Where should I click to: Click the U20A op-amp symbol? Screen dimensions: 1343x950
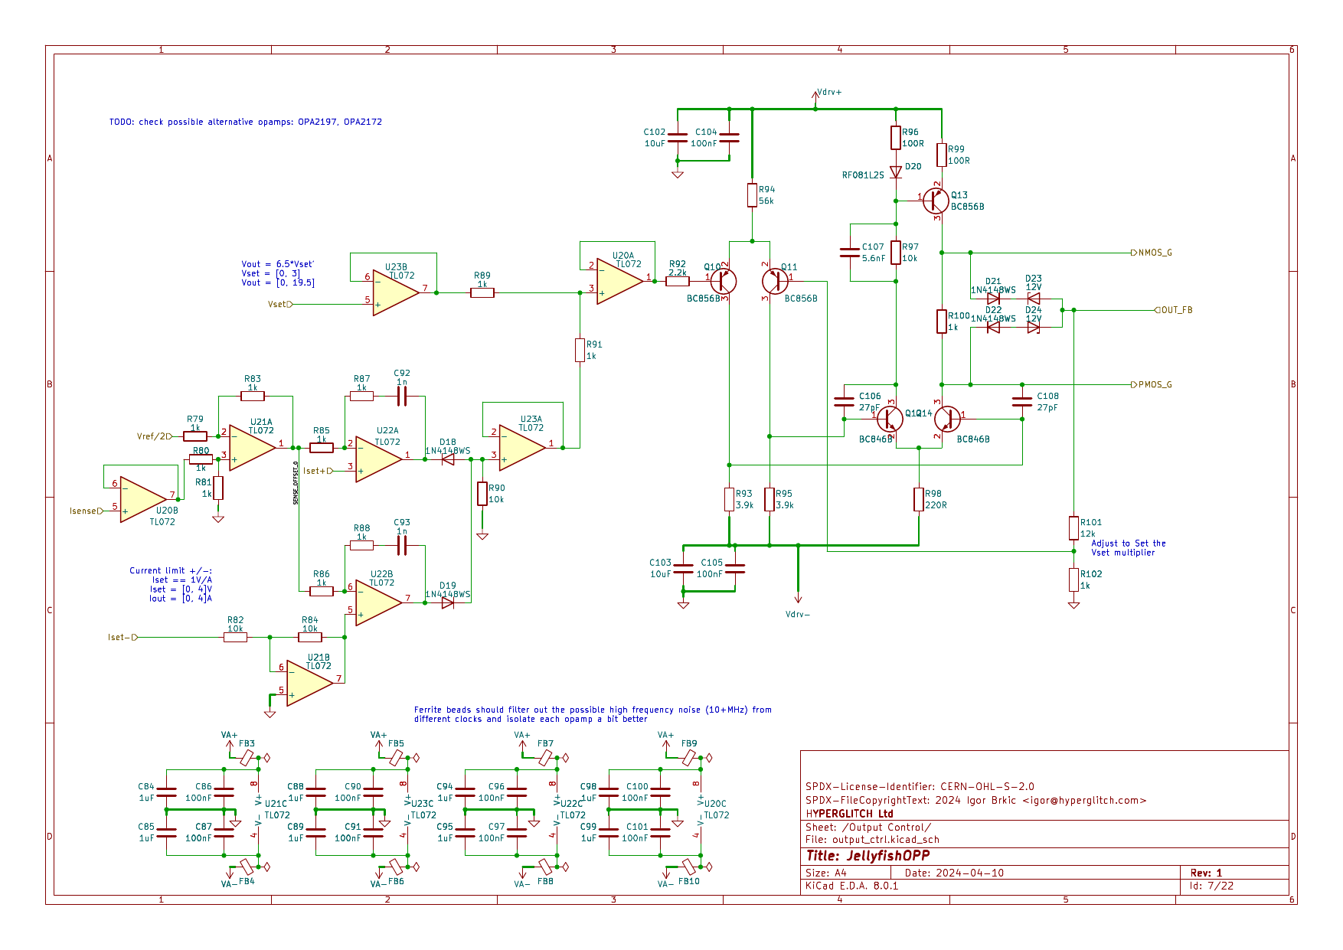click(619, 281)
